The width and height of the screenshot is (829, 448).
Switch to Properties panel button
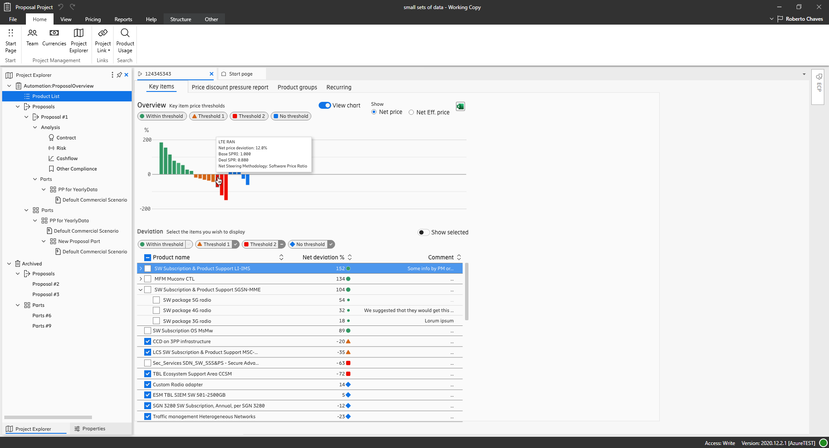click(90, 429)
